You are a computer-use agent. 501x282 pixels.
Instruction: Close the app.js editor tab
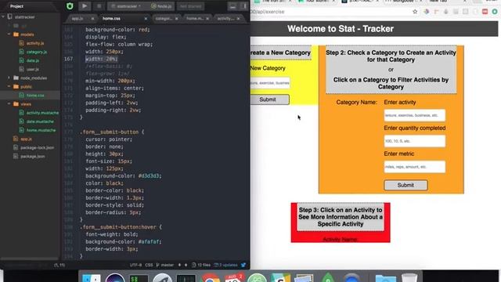[92, 19]
